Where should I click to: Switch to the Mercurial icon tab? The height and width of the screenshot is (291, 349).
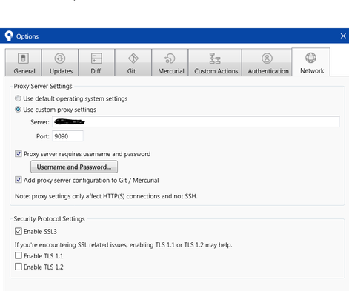click(170, 58)
